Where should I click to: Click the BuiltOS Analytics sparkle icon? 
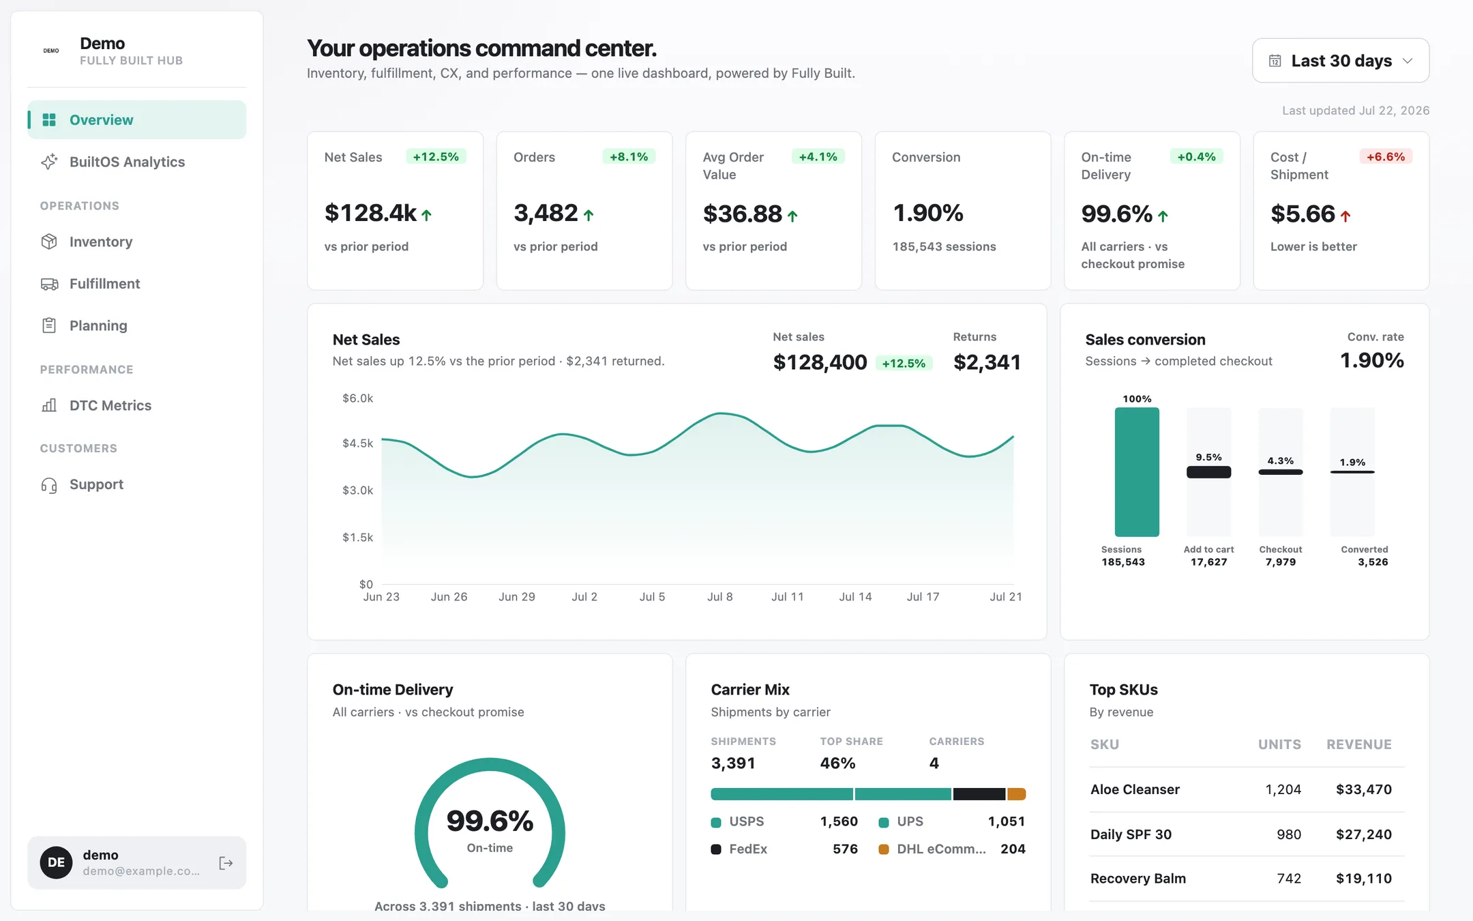(x=49, y=162)
